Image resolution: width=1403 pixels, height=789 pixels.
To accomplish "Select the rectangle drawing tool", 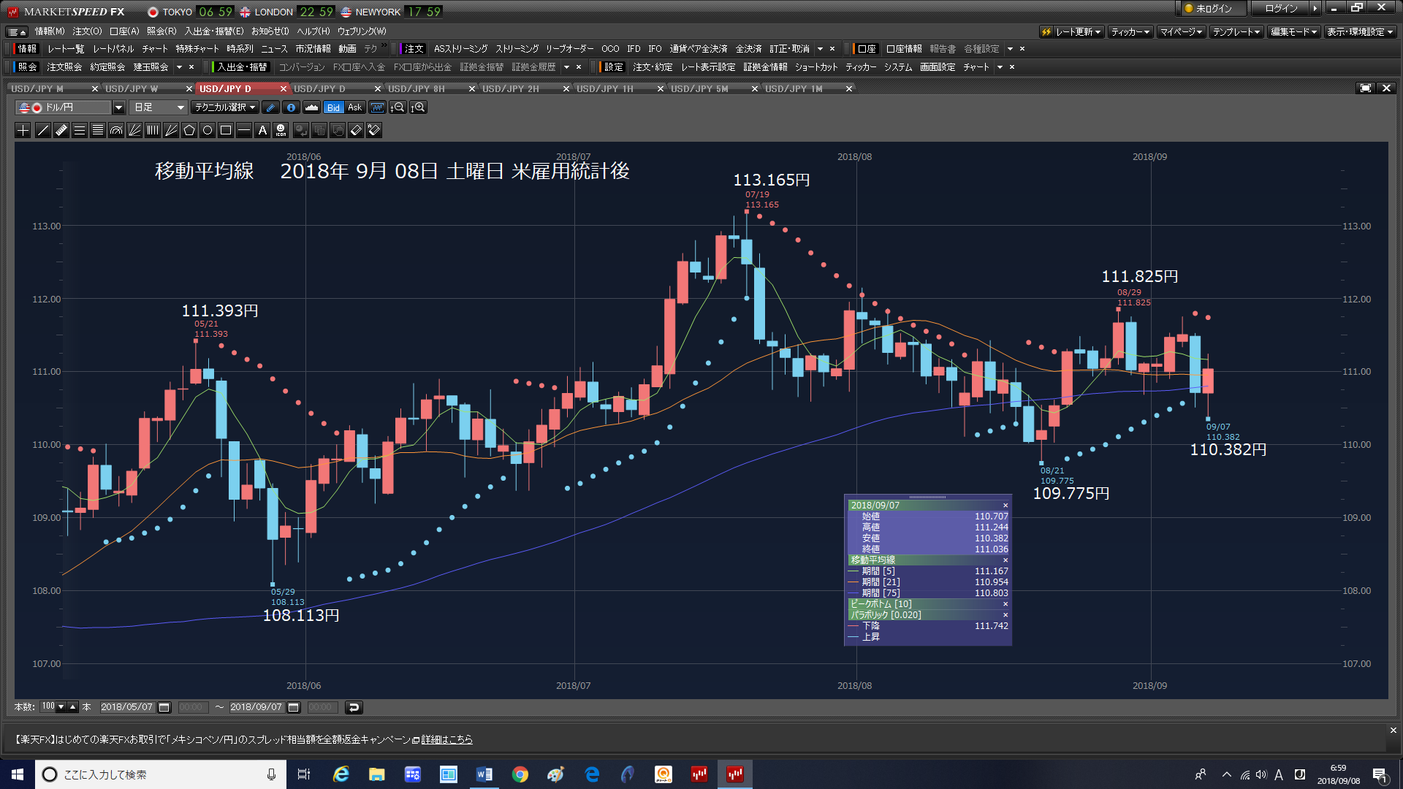I will 226,130.
